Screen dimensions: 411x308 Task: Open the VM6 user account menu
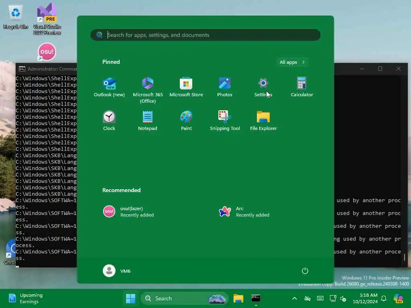coord(117,271)
